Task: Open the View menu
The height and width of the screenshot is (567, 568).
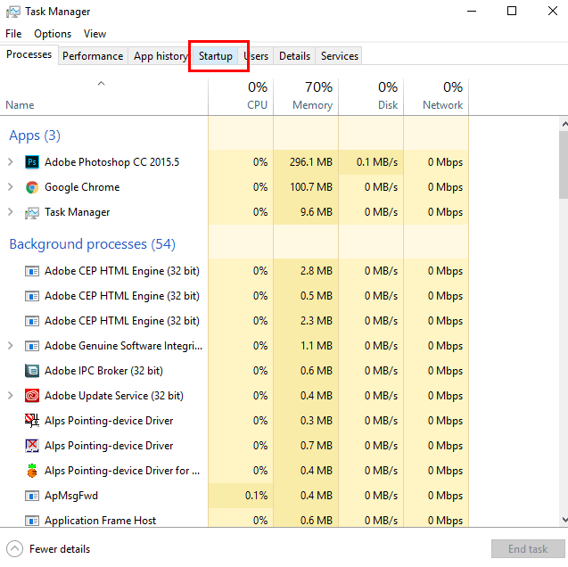Action: pyautogui.click(x=95, y=34)
